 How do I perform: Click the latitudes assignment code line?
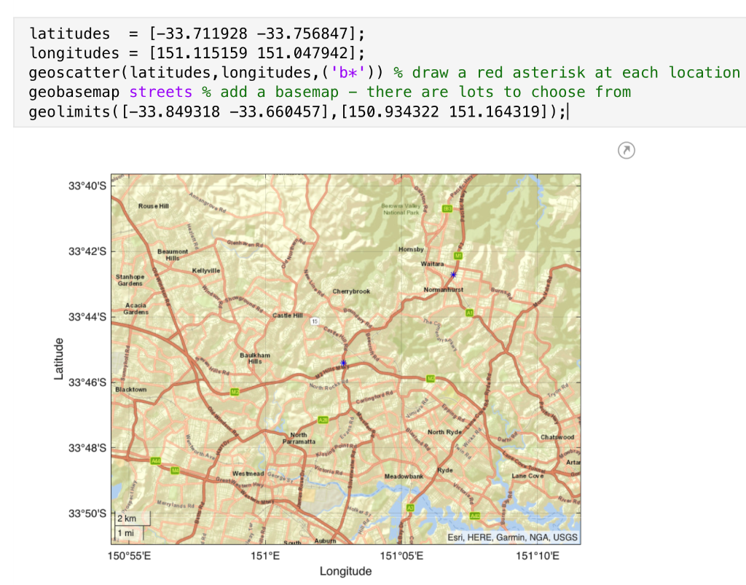197,34
